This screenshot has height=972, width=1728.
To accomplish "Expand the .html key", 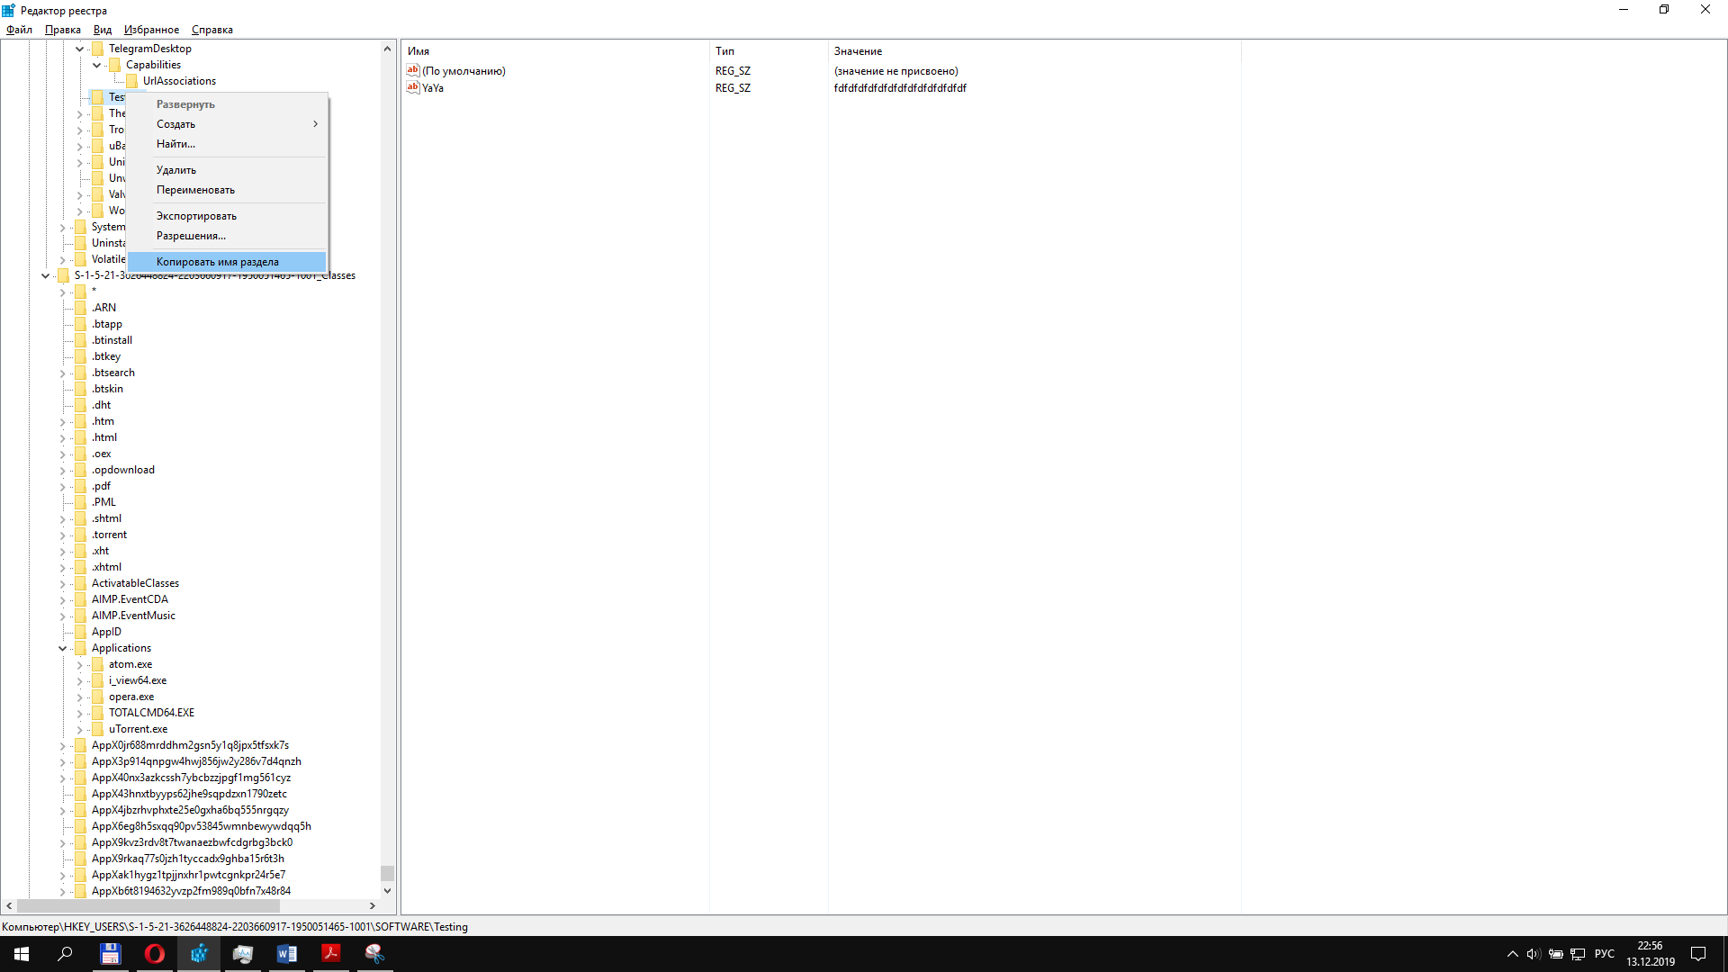I will 62,437.
